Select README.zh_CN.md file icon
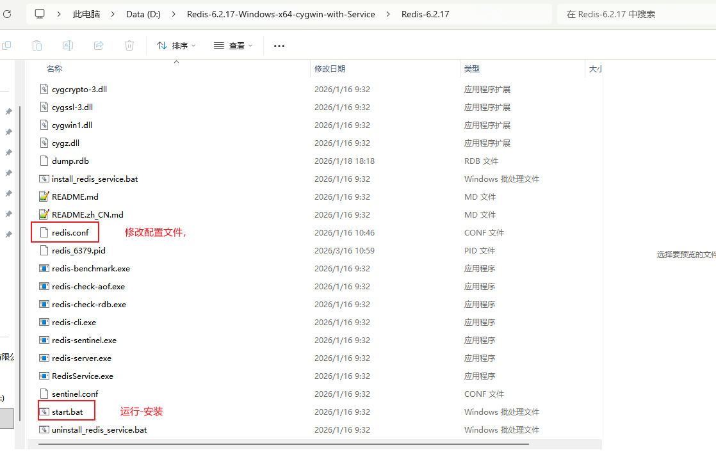This screenshot has height=457, width=716. (x=44, y=214)
